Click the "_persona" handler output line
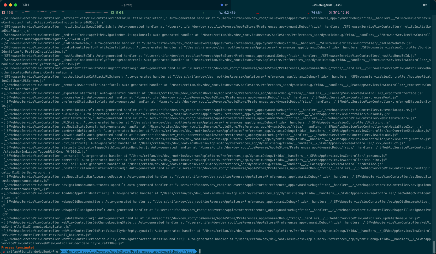436x254 pixels. coord(194,156)
